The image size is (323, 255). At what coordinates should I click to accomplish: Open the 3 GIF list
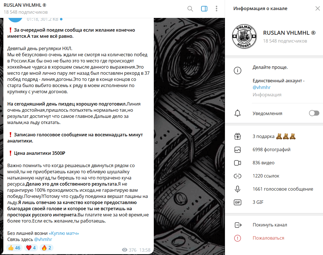coord(274,202)
